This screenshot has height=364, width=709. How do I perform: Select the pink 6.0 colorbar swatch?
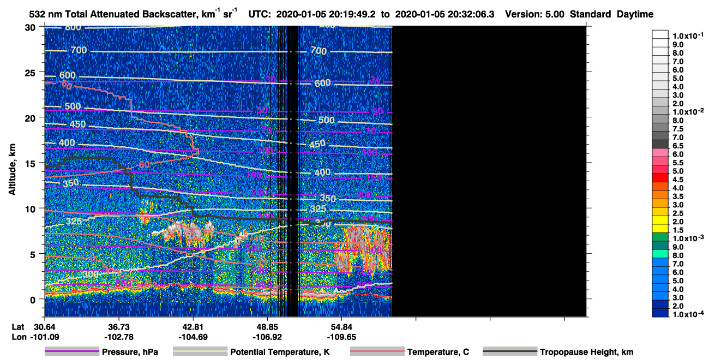pos(660,153)
